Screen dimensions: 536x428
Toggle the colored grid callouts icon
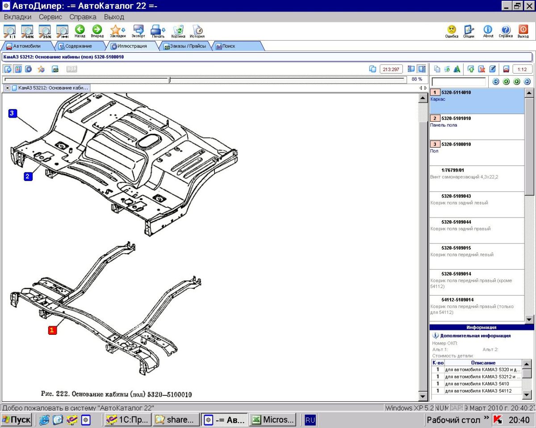(18, 69)
